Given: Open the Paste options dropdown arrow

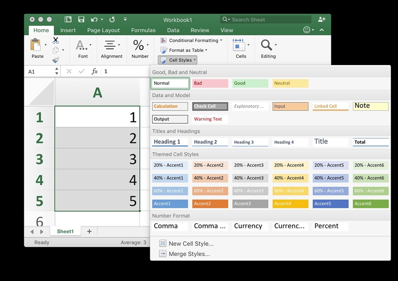Looking at the screenshot, I should [46, 45].
